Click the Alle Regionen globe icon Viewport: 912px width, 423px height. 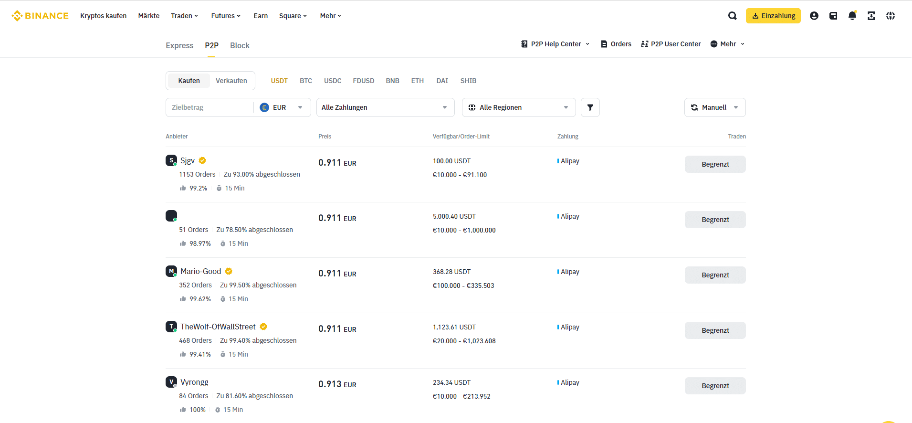[x=472, y=107]
